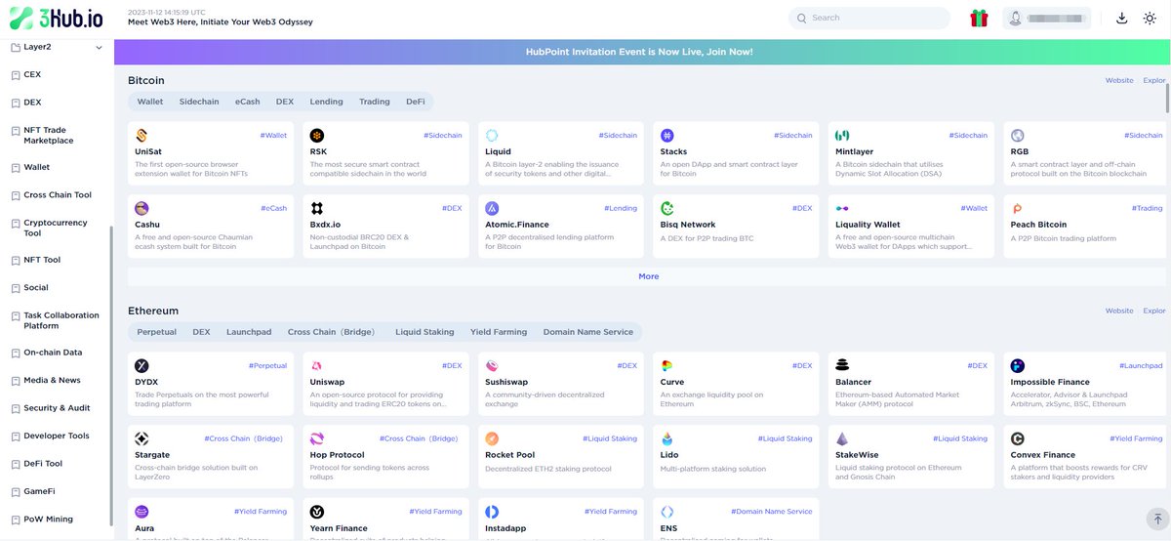The width and height of the screenshot is (1171, 541).
Task: Filter Bitcoin by Sidechain tab
Action: tap(199, 102)
